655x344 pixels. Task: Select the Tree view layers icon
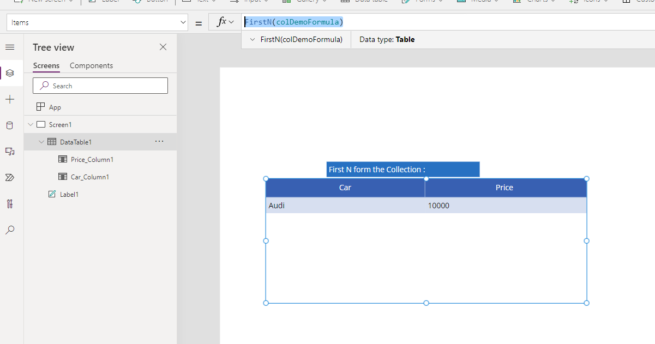pos(10,73)
